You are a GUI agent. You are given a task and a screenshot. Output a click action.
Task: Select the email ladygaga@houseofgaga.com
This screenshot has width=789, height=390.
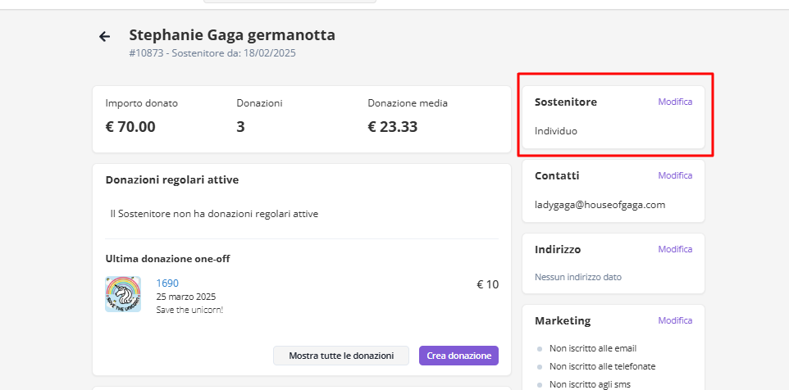click(600, 205)
